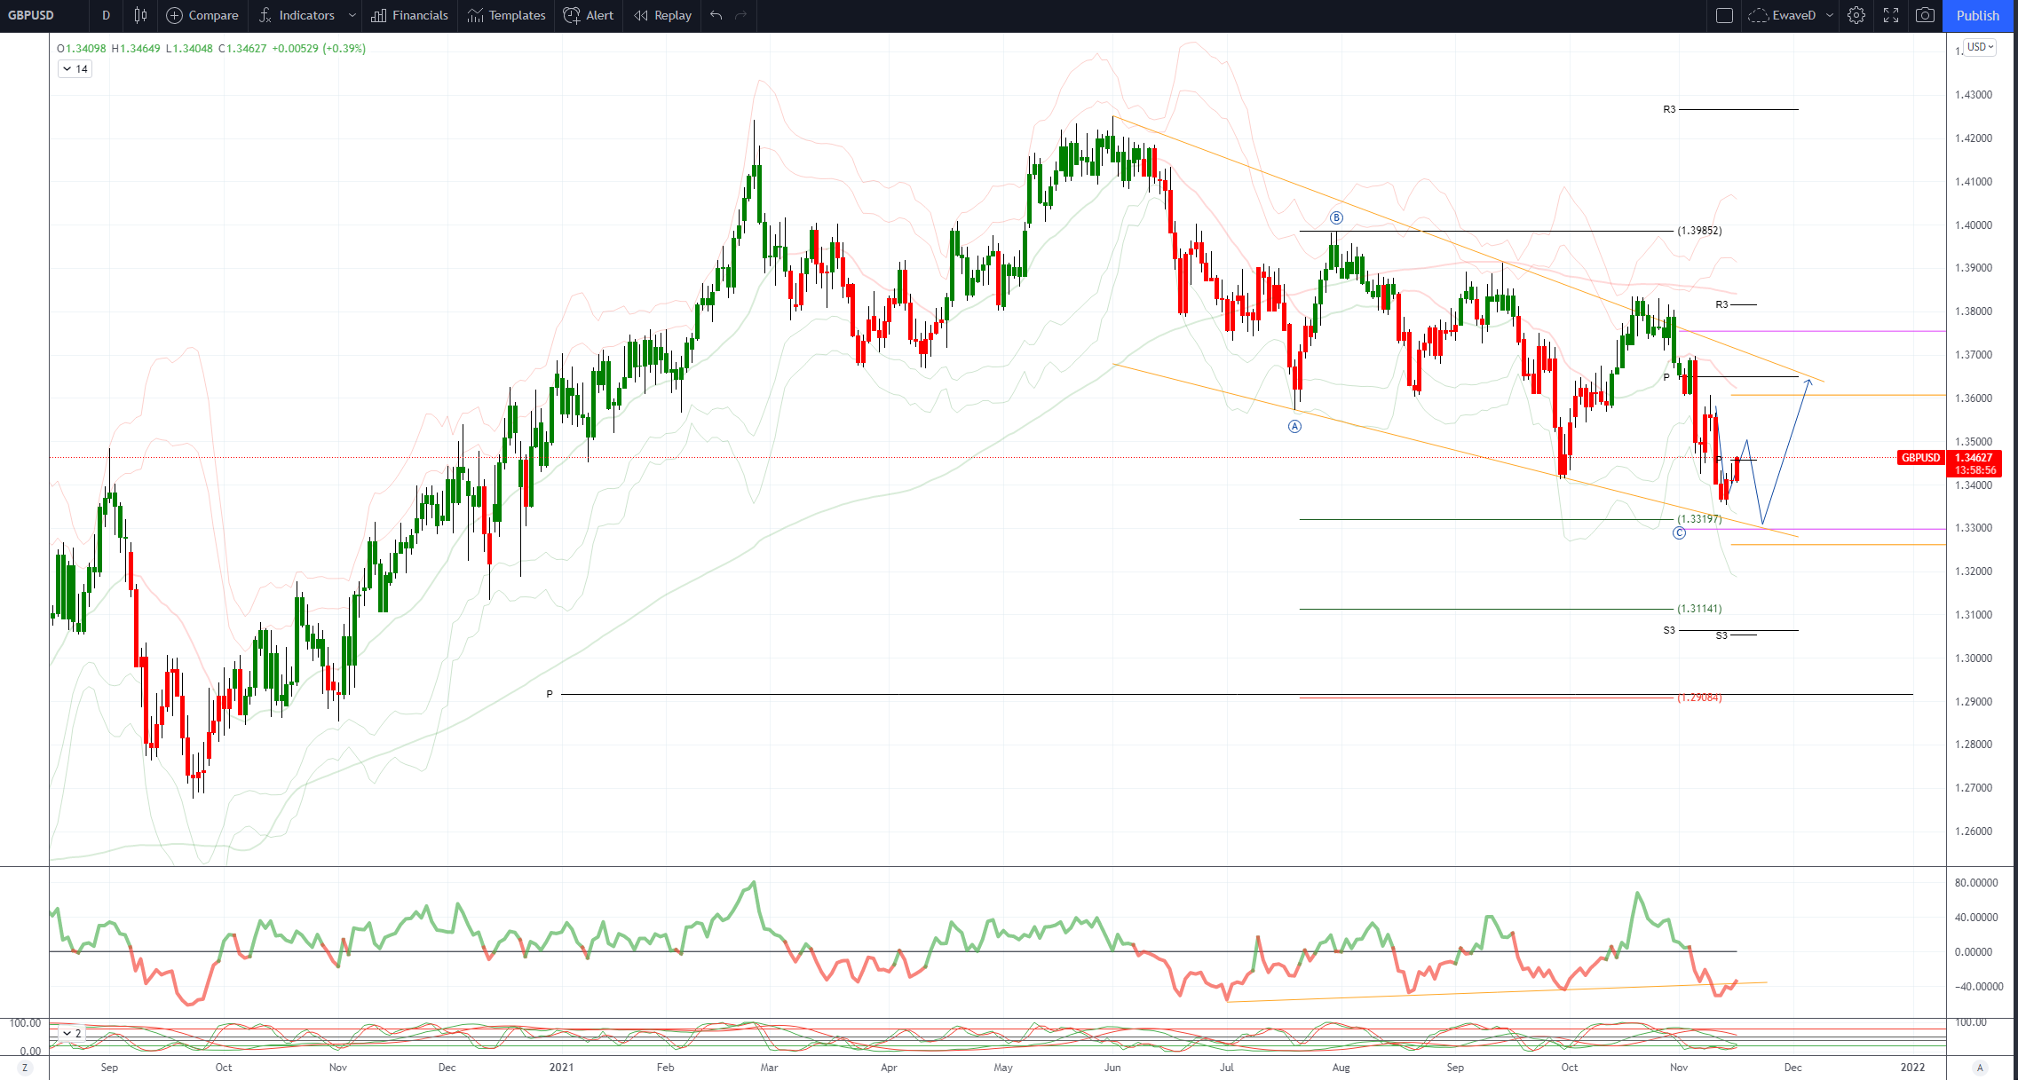This screenshot has height=1080, width=2018.
Task: Open the Alert clock icon
Action: pos(573,15)
